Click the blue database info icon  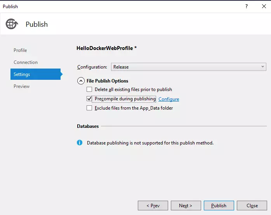click(80, 143)
